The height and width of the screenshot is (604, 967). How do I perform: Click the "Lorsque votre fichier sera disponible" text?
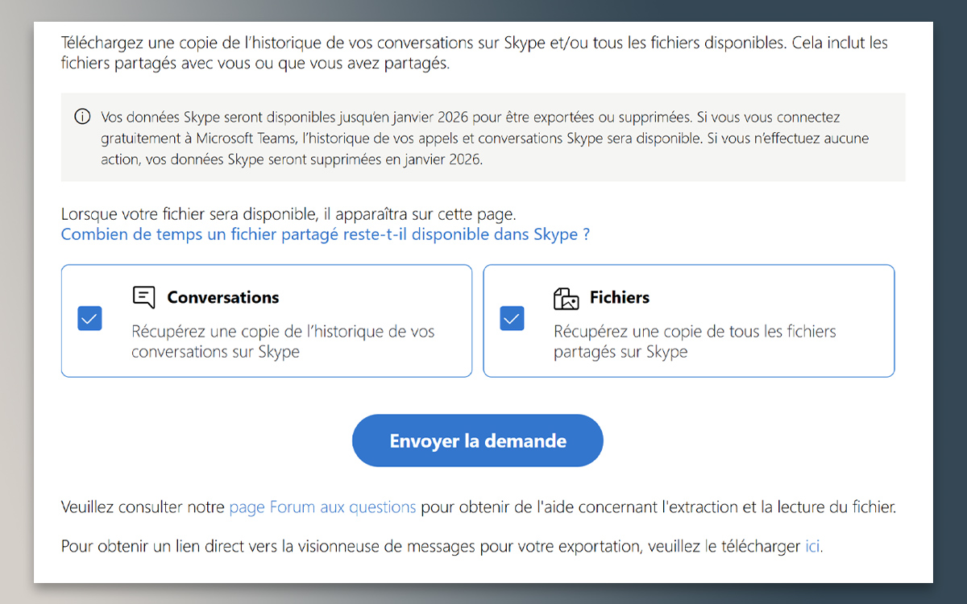pyautogui.click(x=288, y=213)
